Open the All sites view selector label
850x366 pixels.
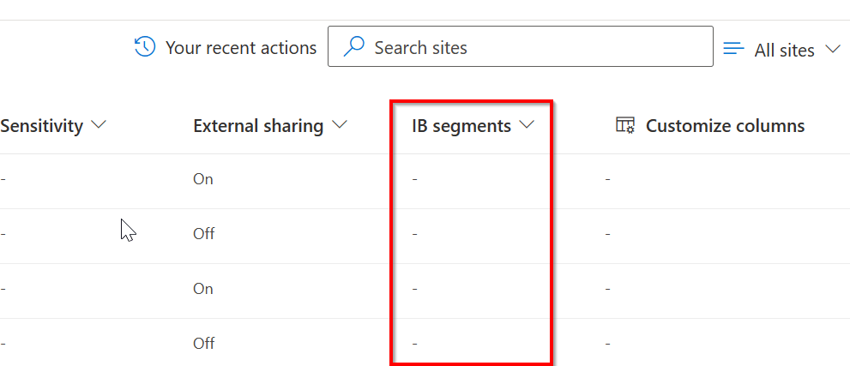(784, 50)
